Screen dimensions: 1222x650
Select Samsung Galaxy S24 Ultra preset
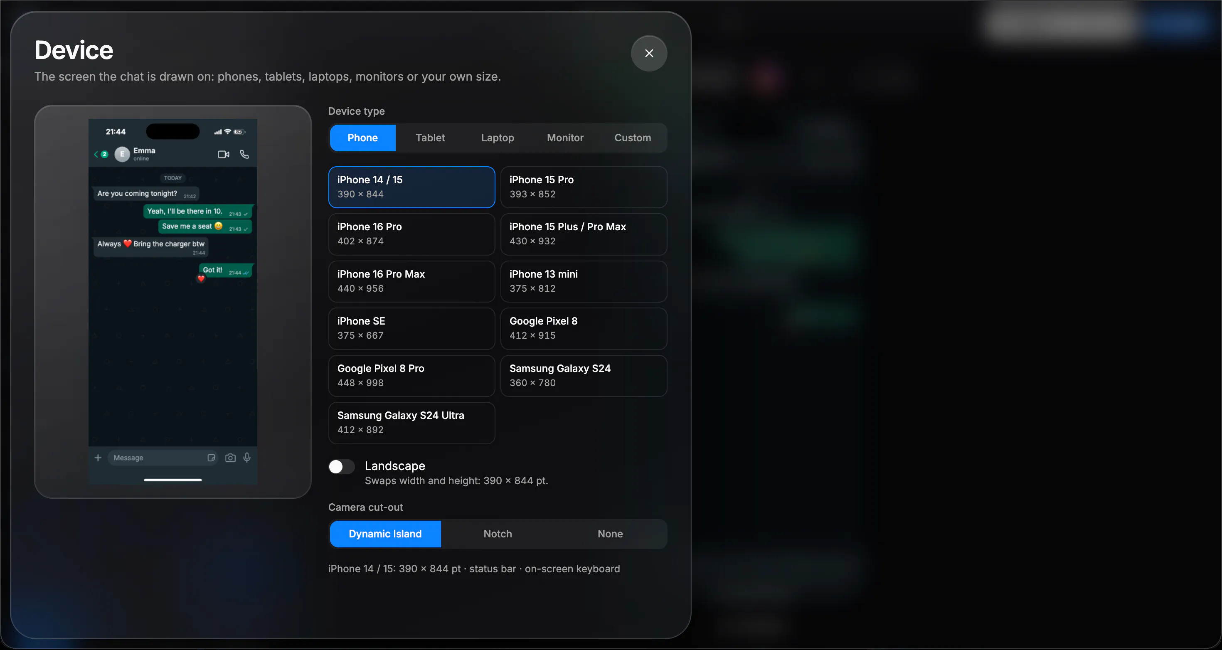[411, 423]
